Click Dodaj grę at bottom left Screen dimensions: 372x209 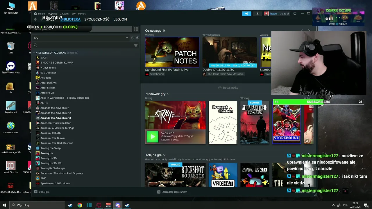[x=42, y=192]
